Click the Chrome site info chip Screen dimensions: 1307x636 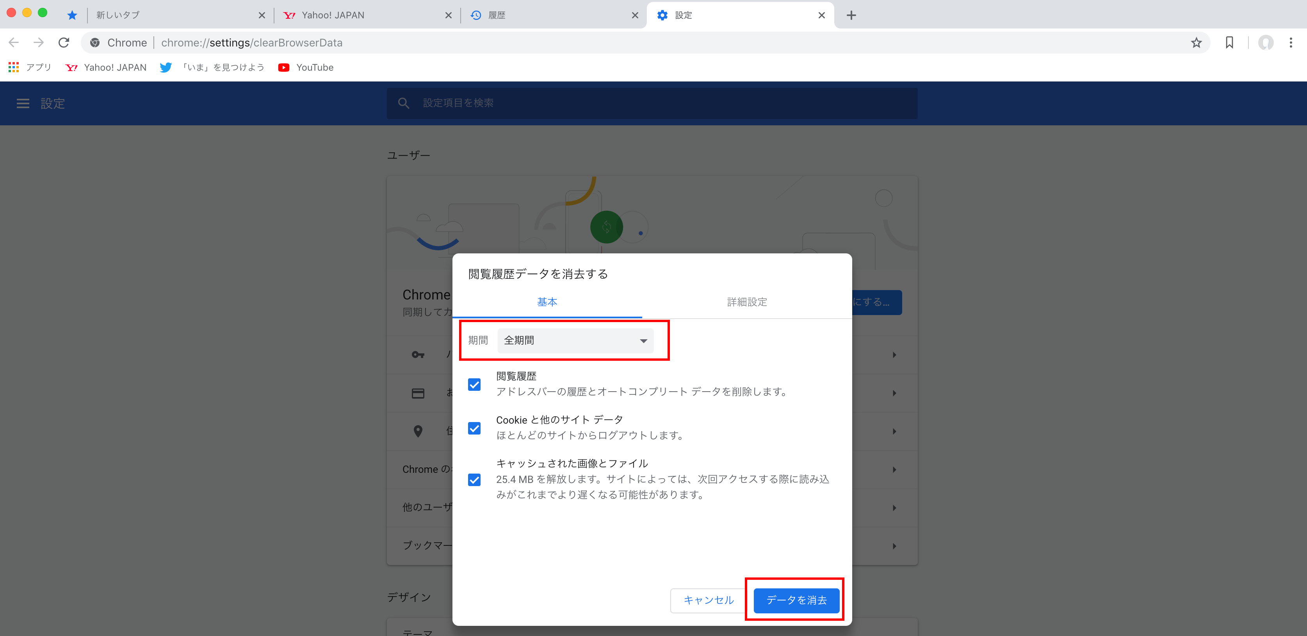pyautogui.click(x=119, y=43)
